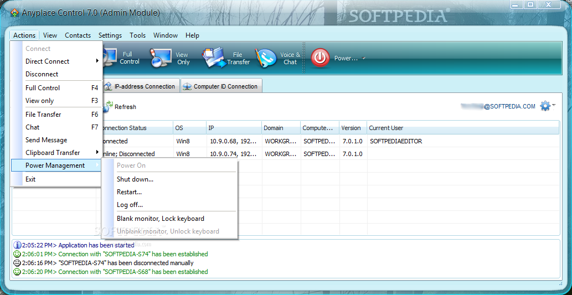Screen dimensions: 572x295
Task: Click the View Only monitor icon
Action: 161,58
